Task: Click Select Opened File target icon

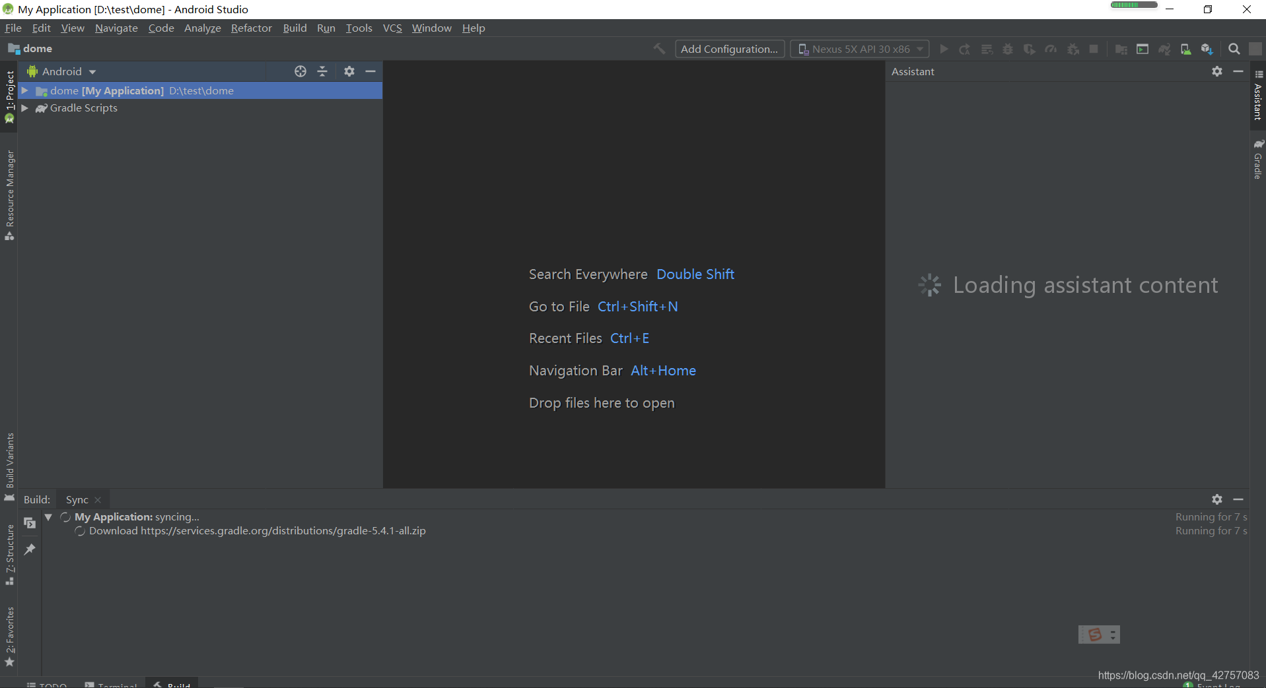Action: pos(300,71)
